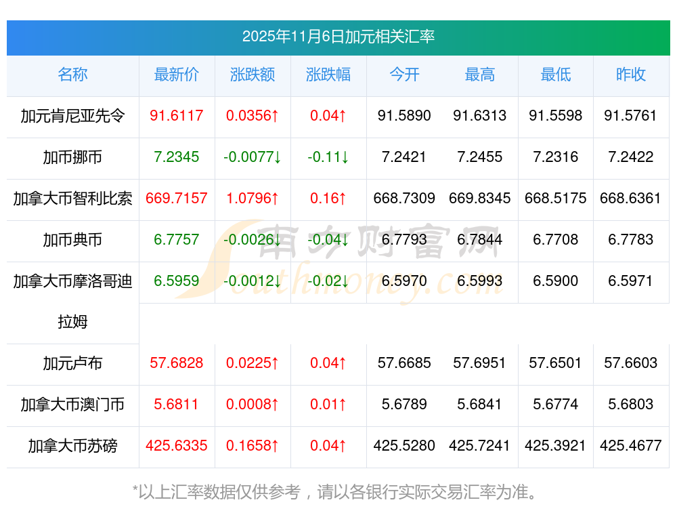
Task: Click change amount 0.1658↑
Action: tap(252, 446)
